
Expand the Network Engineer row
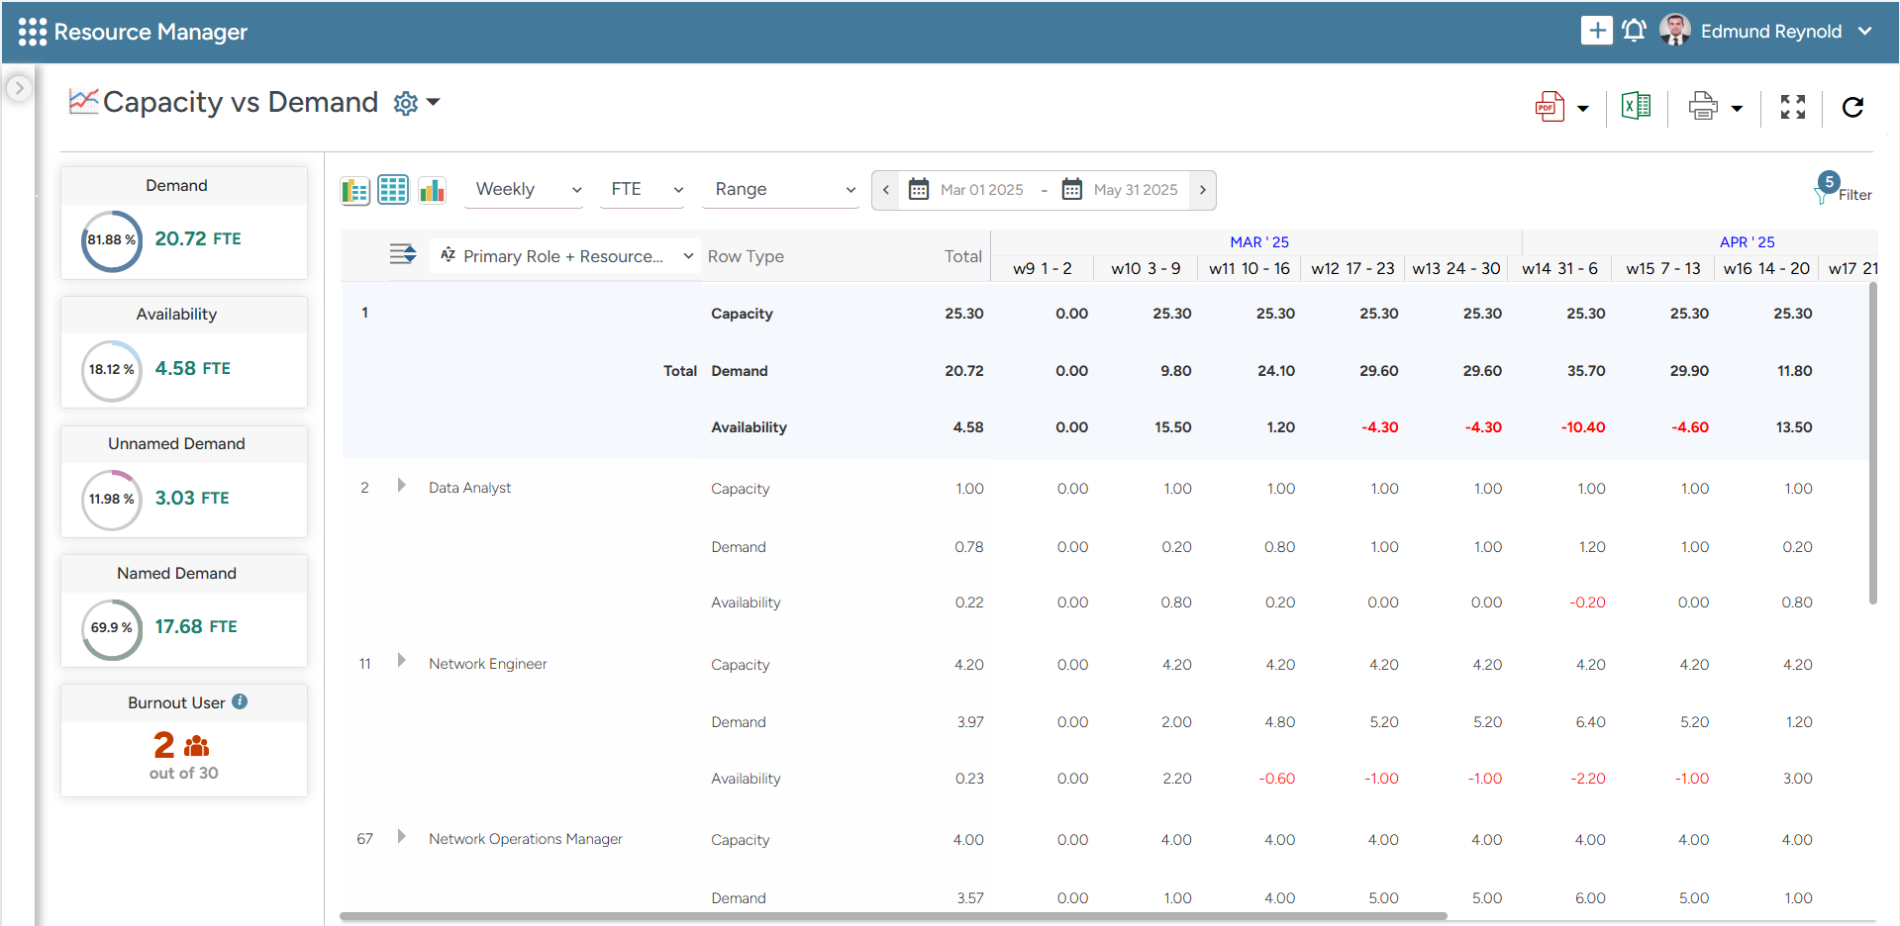click(401, 661)
